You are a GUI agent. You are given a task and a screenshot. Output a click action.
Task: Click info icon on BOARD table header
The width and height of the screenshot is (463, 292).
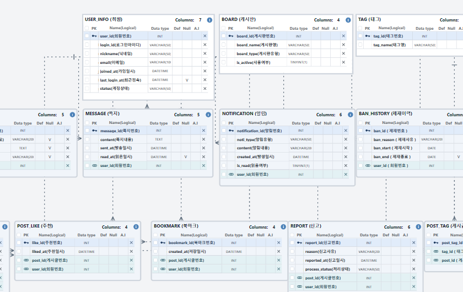point(348,20)
